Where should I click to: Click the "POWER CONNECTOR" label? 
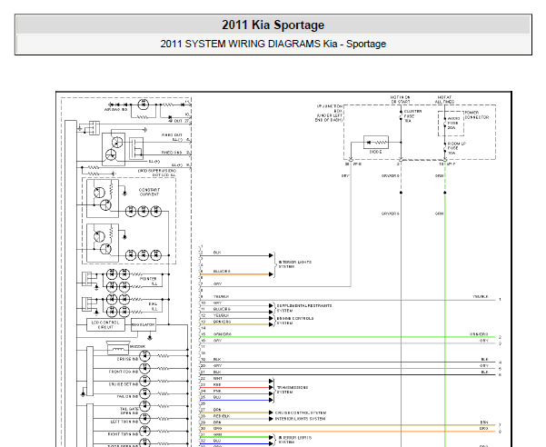coord(477,114)
